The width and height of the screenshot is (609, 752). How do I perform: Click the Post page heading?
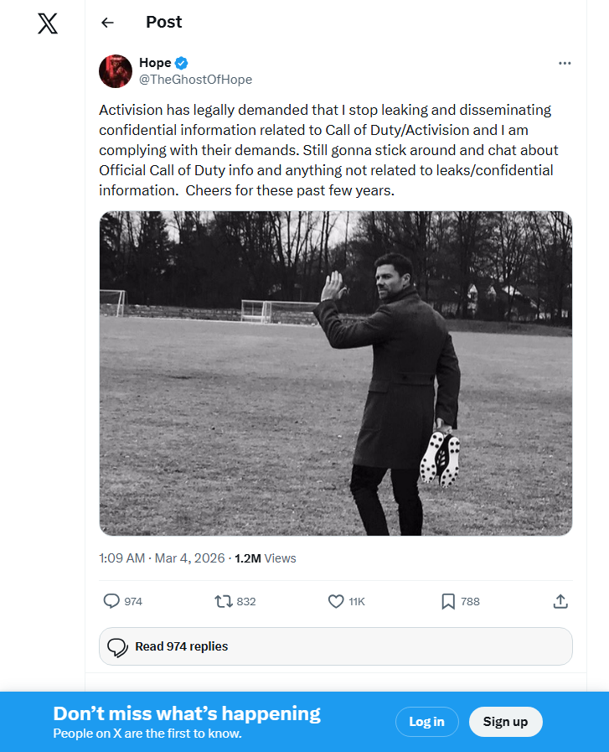click(163, 23)
